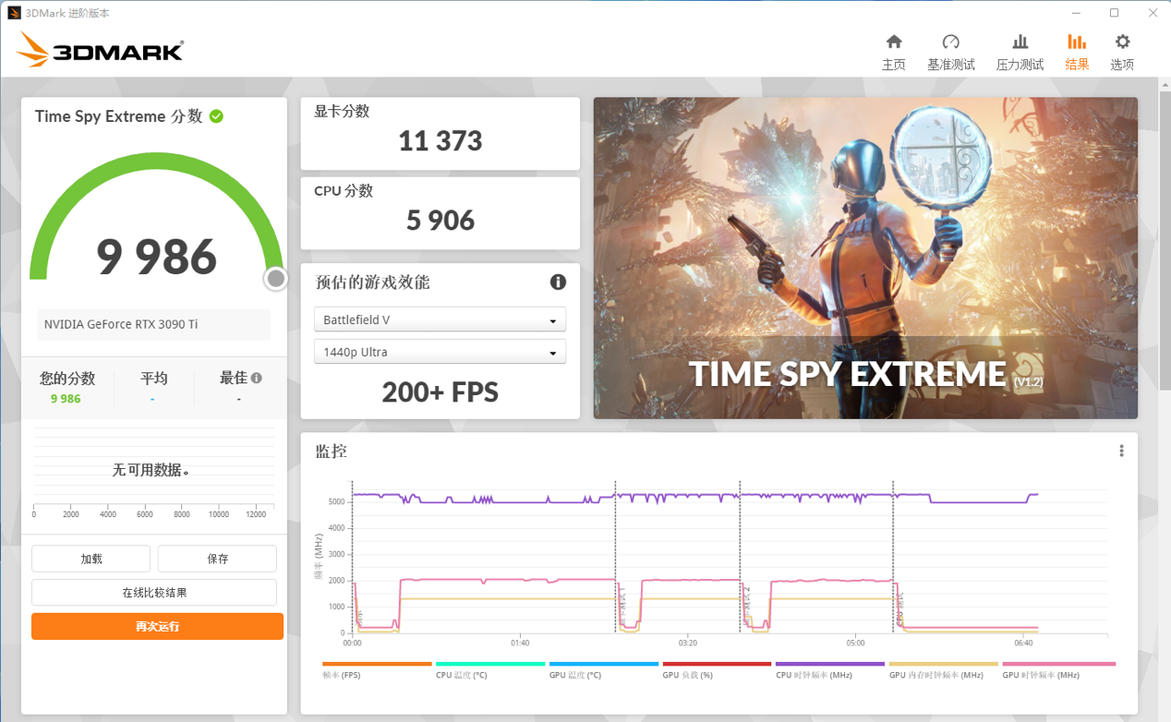1171x722 pixels.
Task: Expand the 1440p Ultra resolution dropdown
Action: (440, 352)
